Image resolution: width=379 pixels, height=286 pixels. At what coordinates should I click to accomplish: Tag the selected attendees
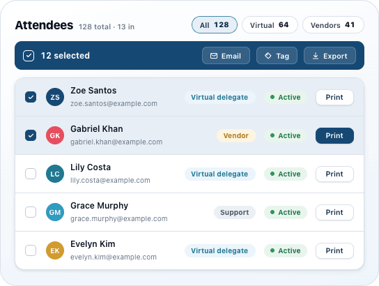pyautogui.click(x=277, y=56)
